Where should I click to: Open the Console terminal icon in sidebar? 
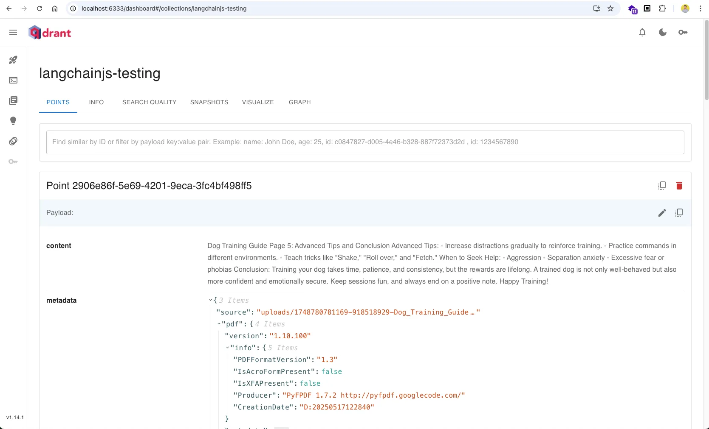coord(13,80)
